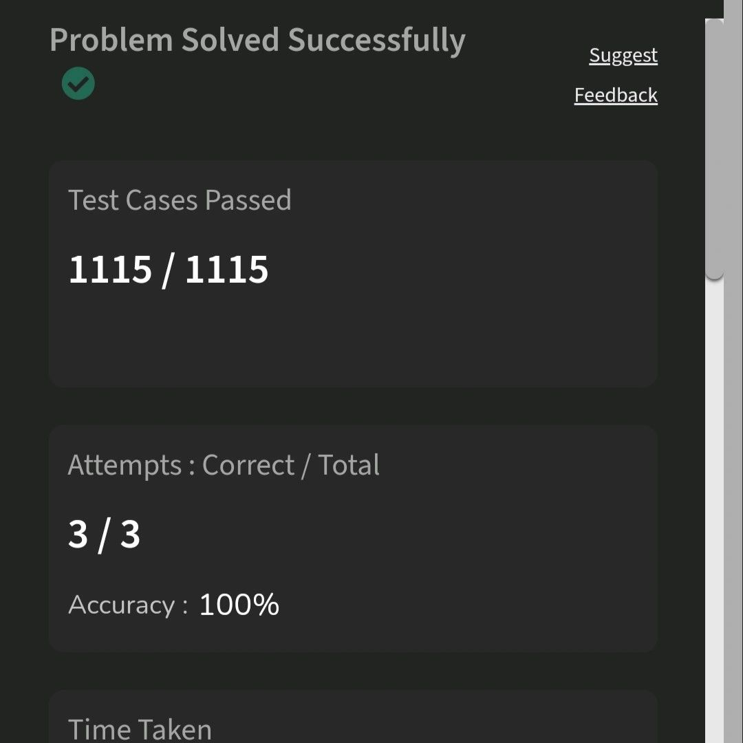The width and height of the screenshot is (743, 743).
Task: Select the Time Taken card
Action: click(x=353, y=716)
